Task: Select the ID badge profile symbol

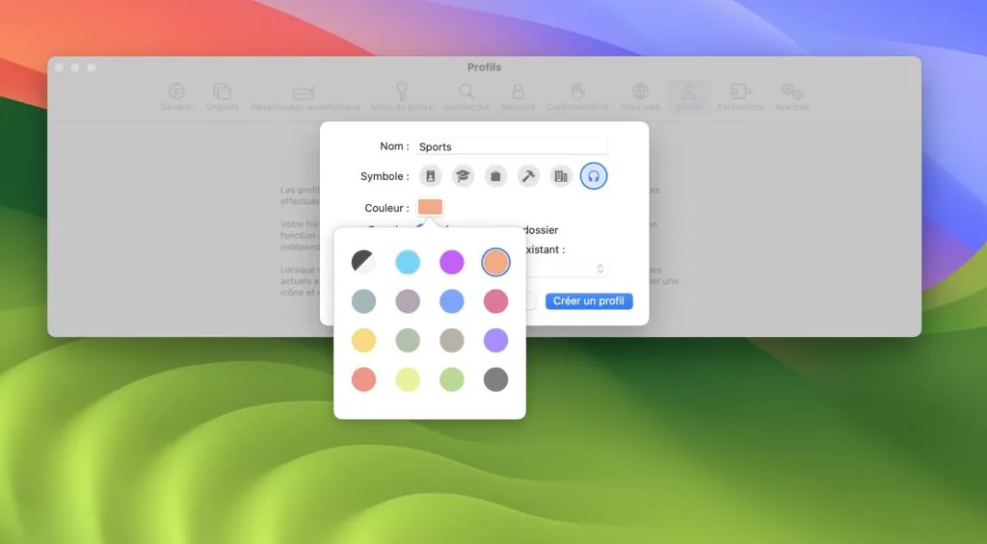Action: (431, 176)
